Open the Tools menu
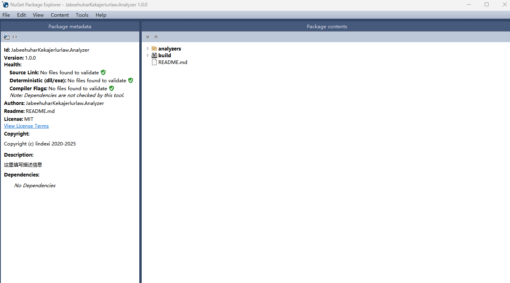The height and width of the screenshot is (283, 510). click(x=82, y=15)
